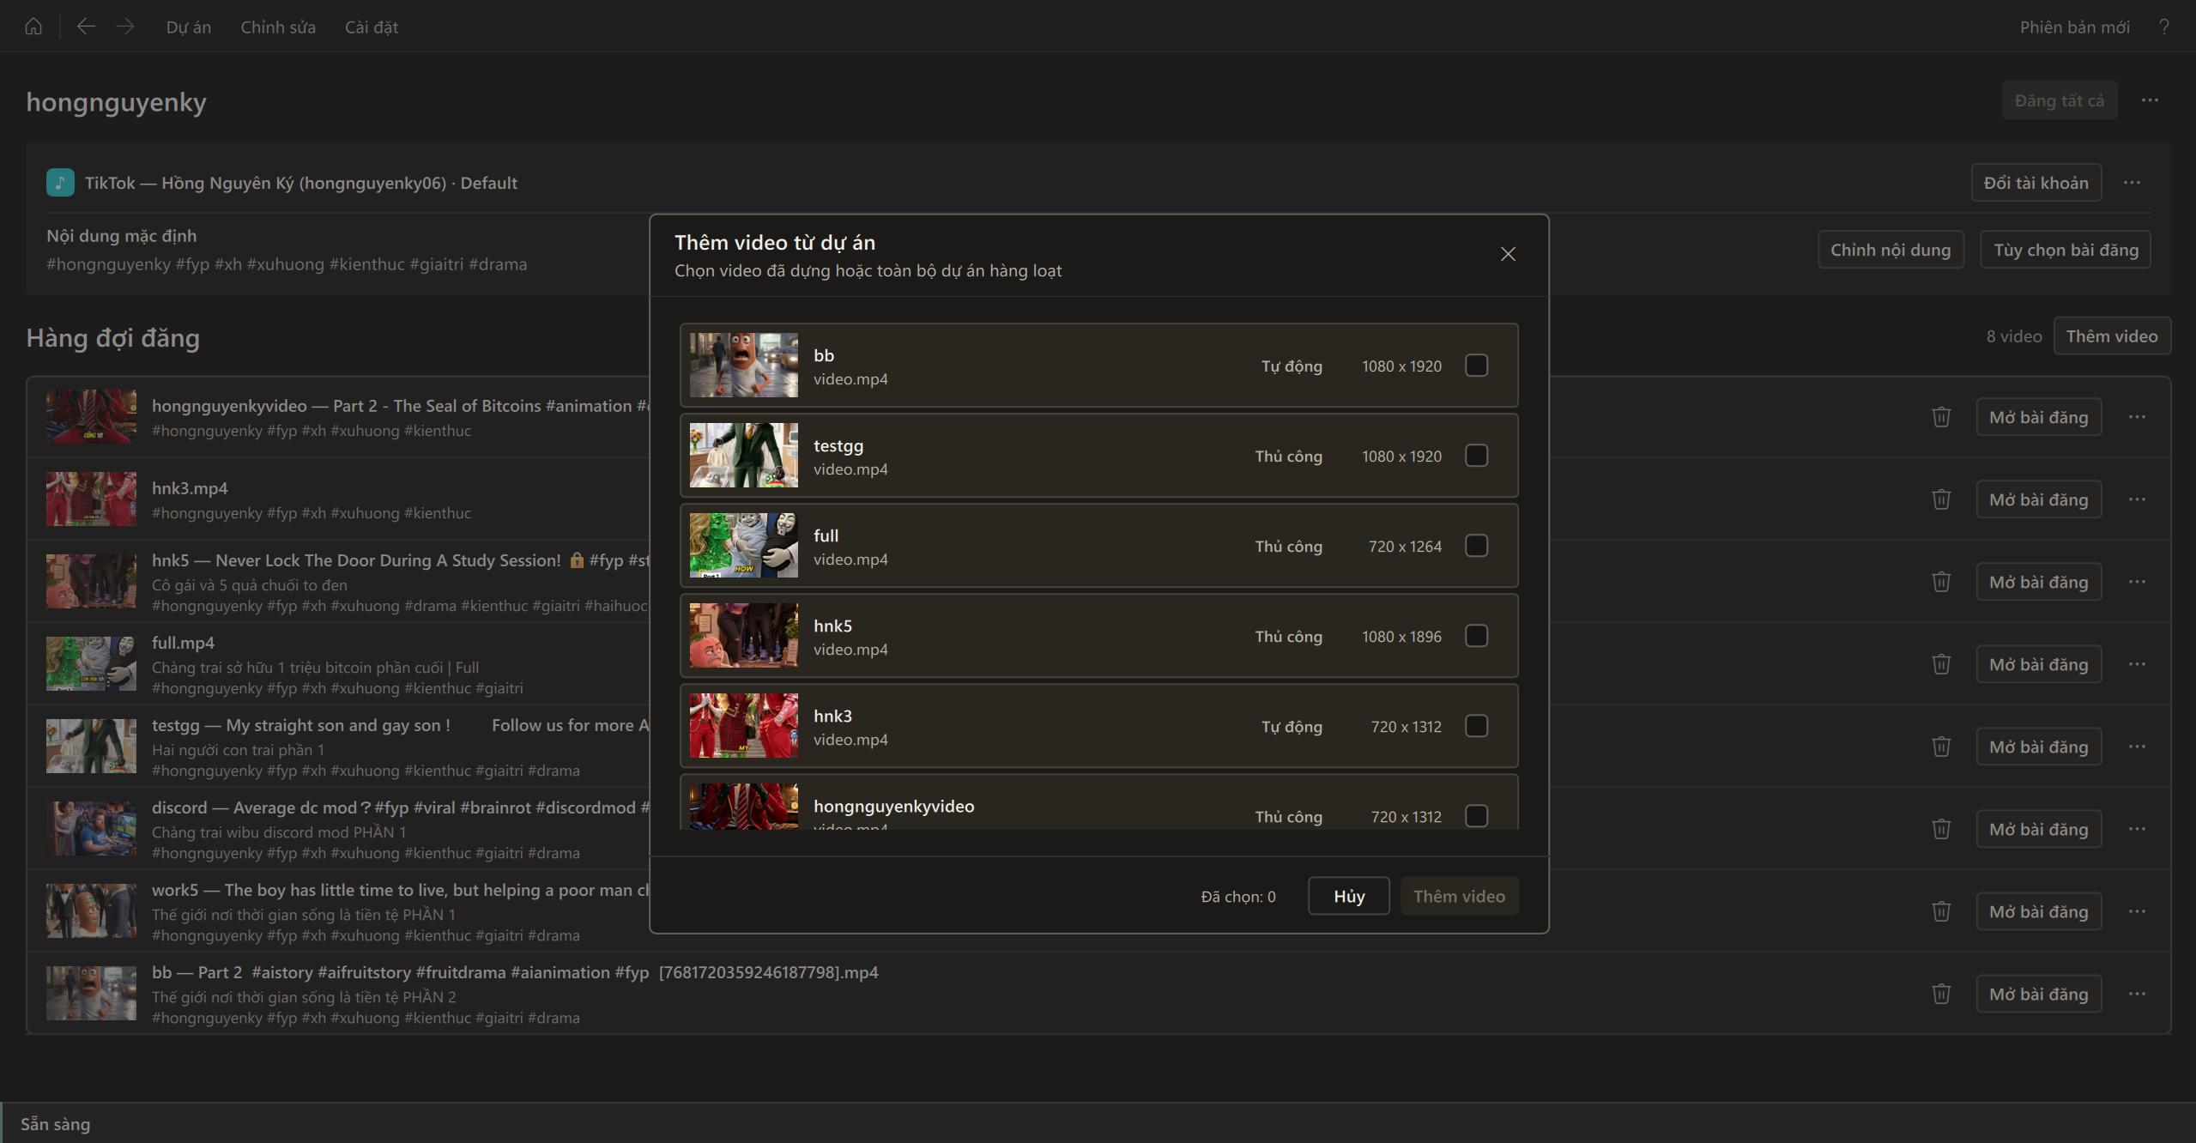
Task: Open Mở bài đăng for discord row
Action: point(2038,829)
